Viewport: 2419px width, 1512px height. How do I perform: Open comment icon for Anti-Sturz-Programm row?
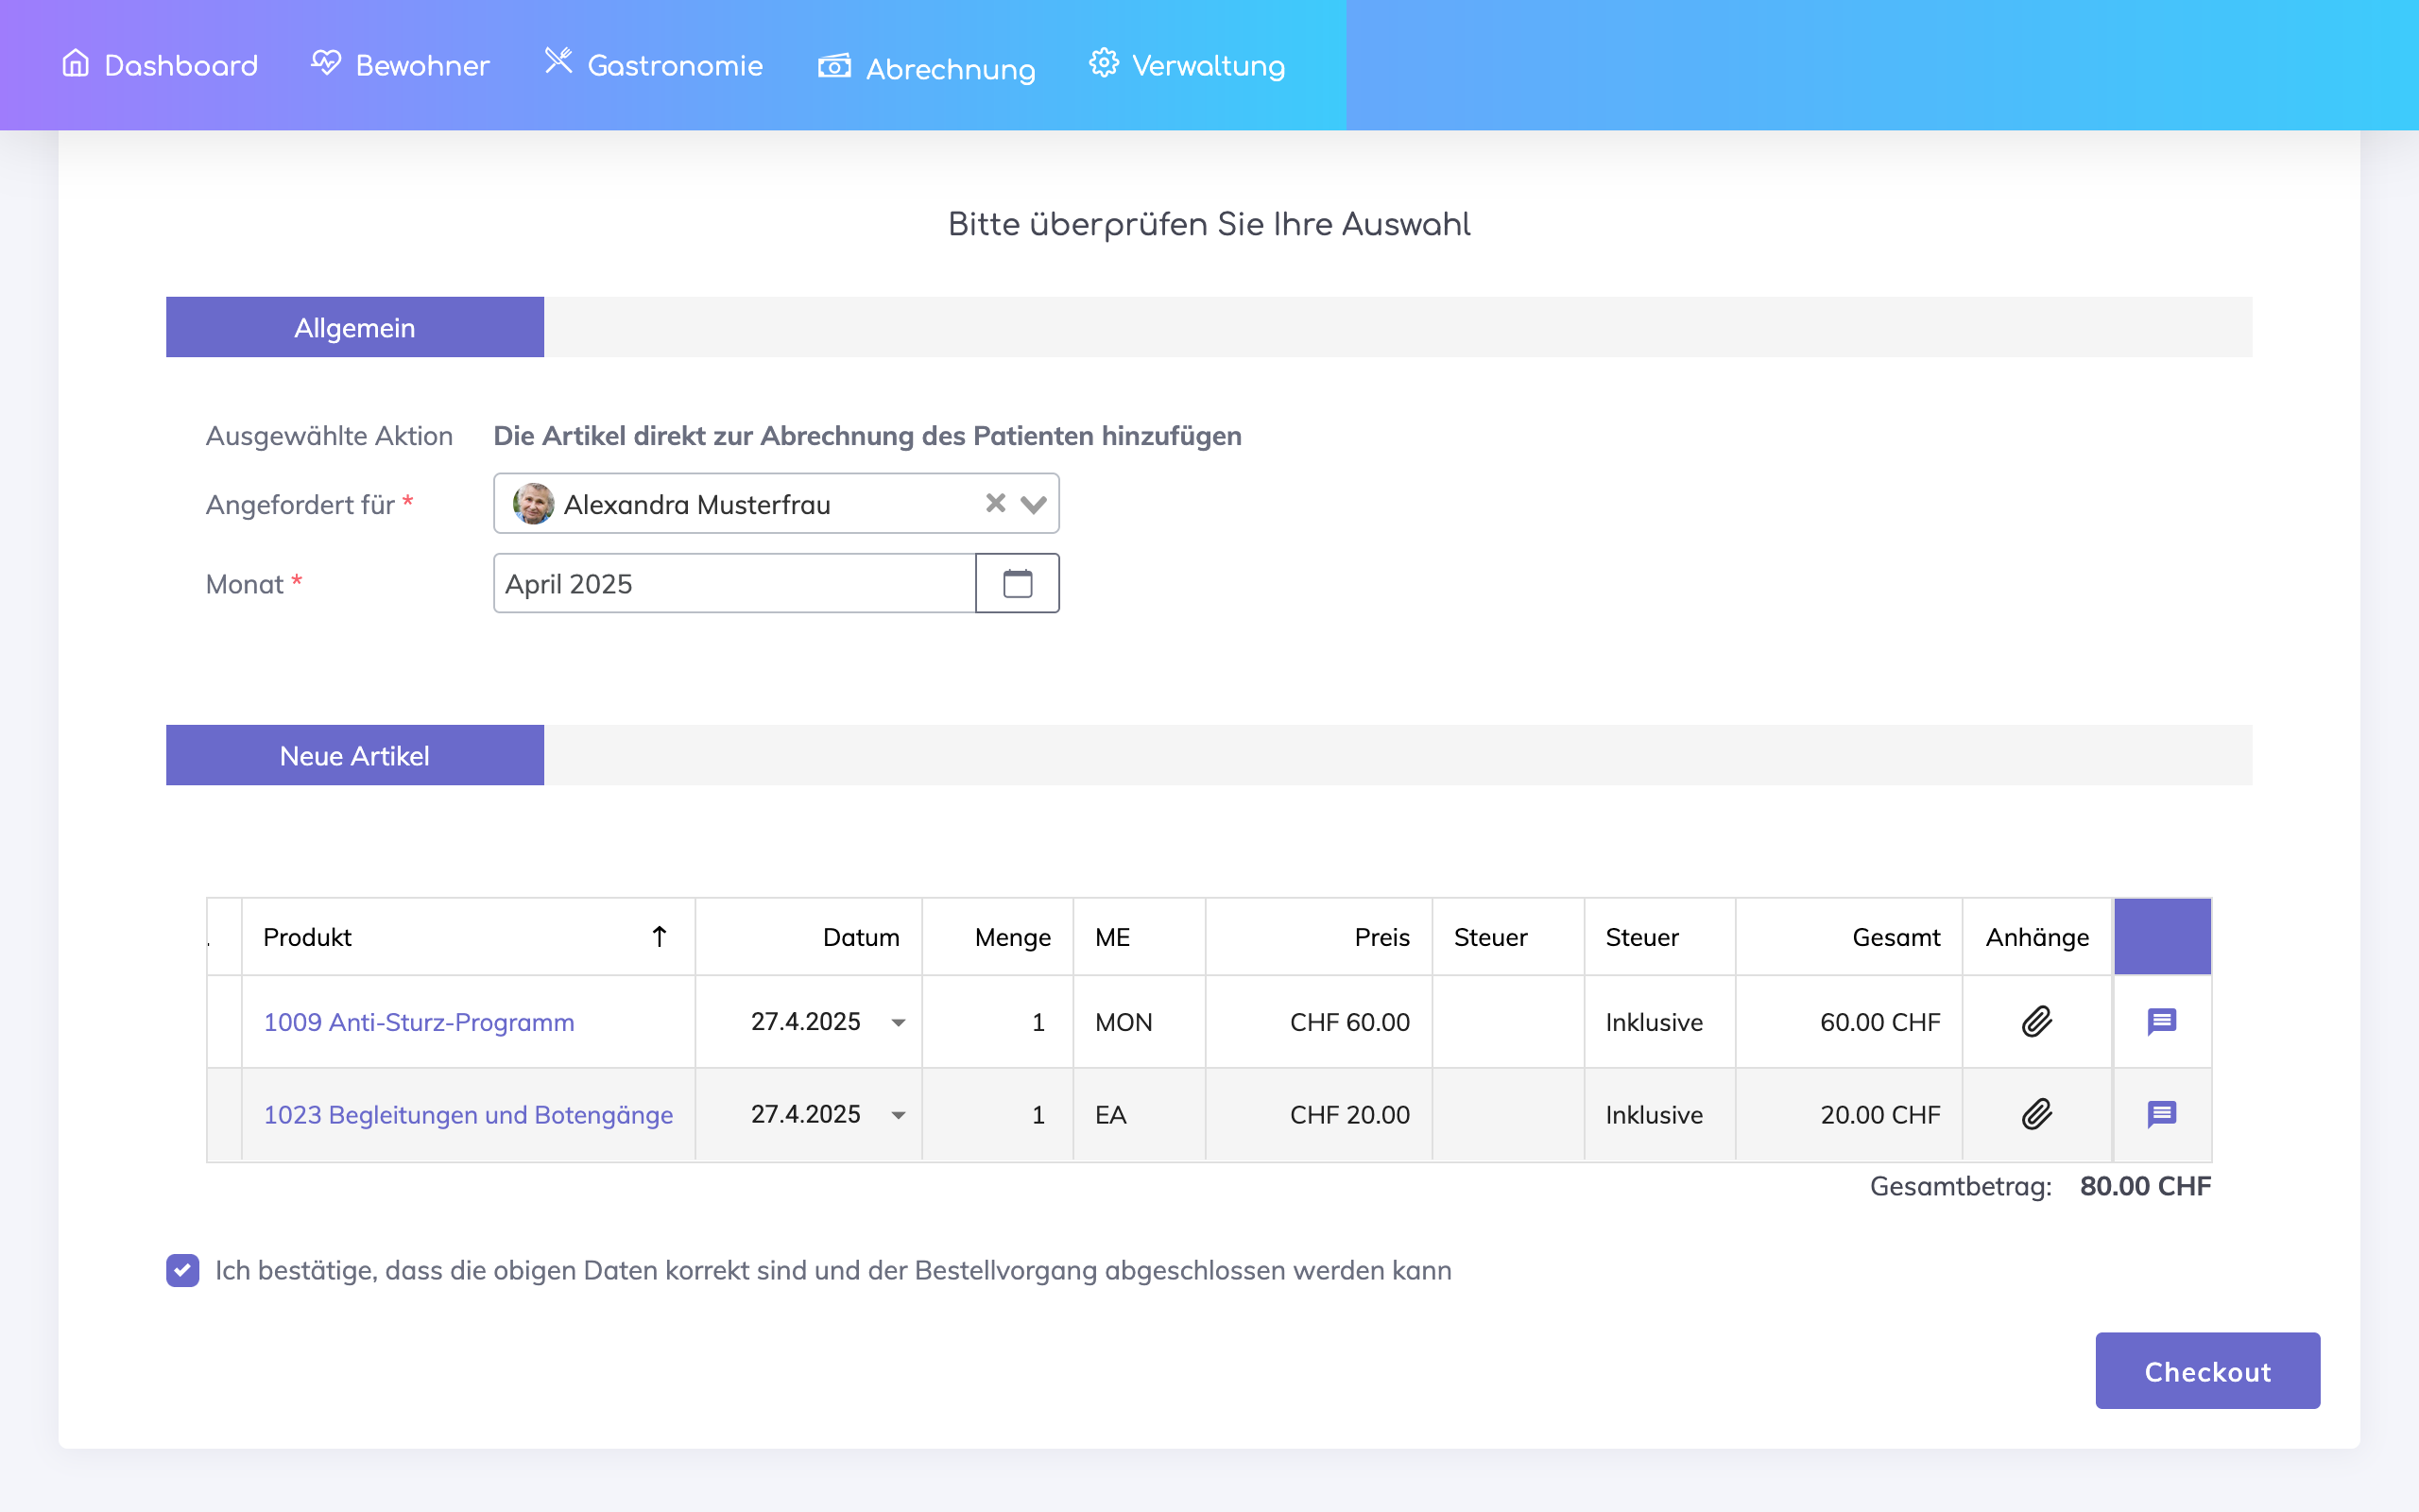point(2161,1021)
